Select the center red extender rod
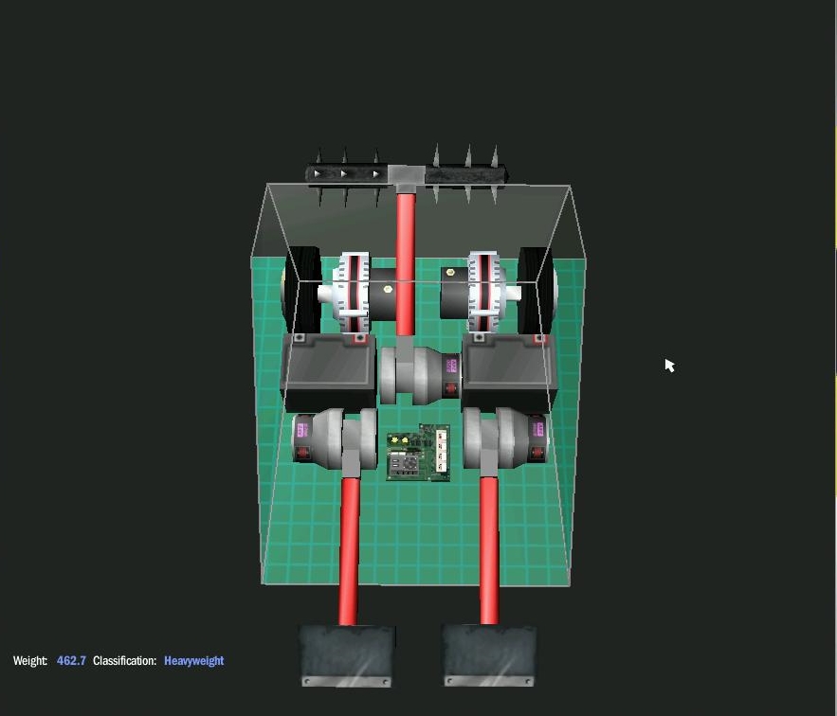This screenshot has height=716, width=837. [406, 264]
